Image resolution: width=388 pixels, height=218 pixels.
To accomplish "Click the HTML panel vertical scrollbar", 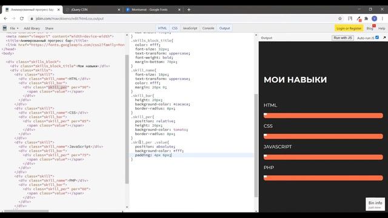I will click(127, 119).
